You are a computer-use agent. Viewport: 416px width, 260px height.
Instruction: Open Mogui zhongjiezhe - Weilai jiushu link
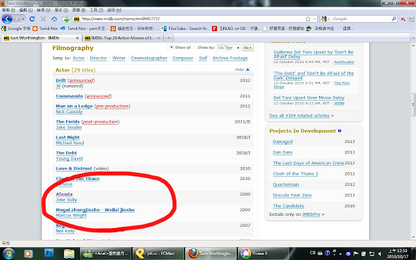click(95, 210)
